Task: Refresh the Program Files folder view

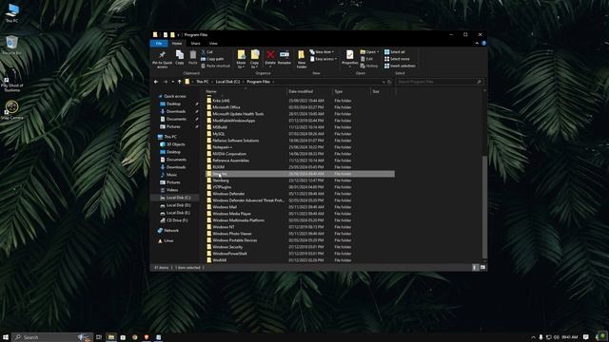Action: click(389, 82)
